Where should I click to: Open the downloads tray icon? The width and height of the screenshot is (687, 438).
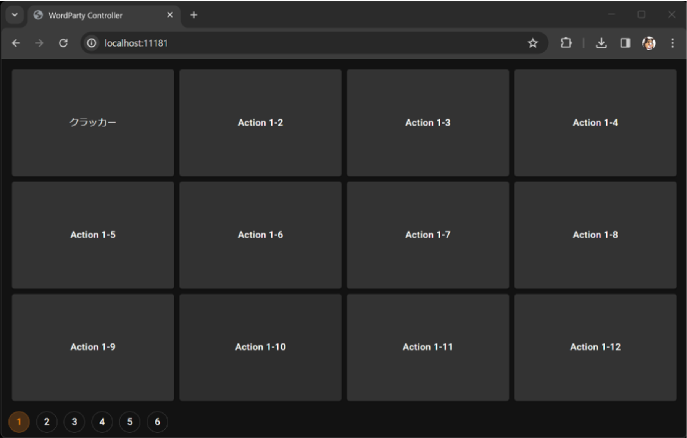coord(601,43)
